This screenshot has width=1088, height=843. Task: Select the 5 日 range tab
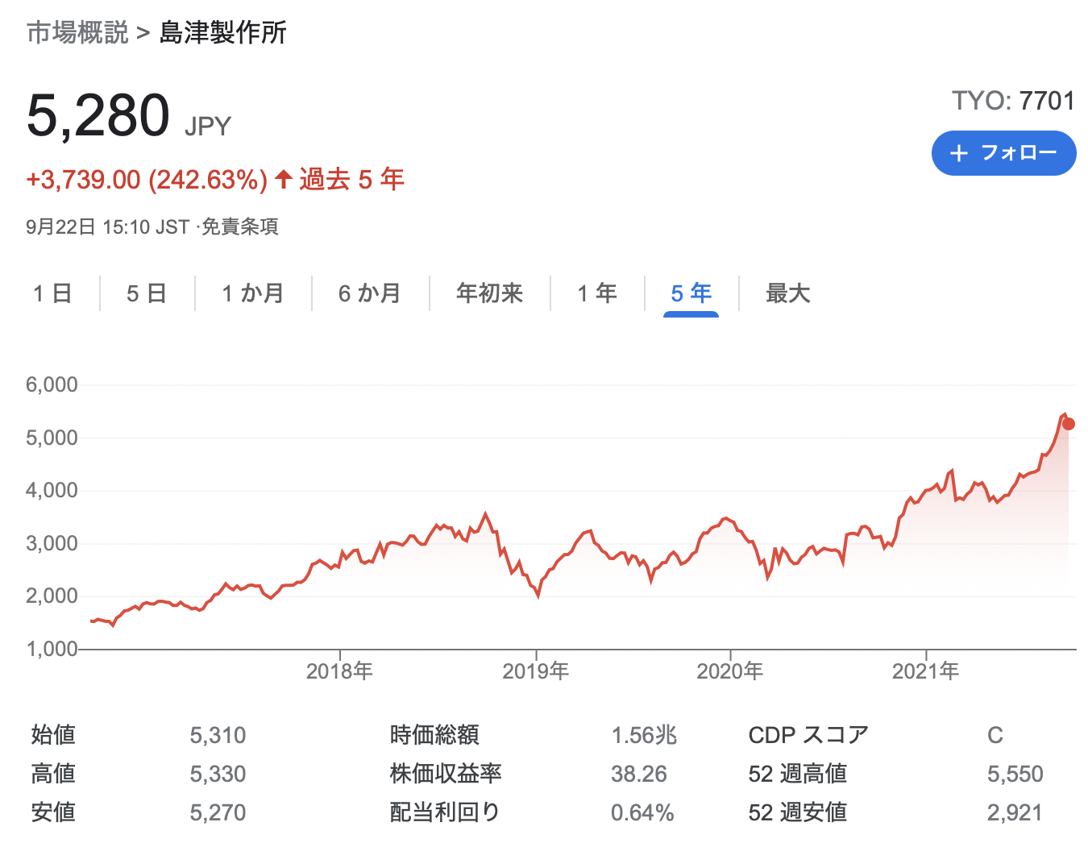pos(146,293)
